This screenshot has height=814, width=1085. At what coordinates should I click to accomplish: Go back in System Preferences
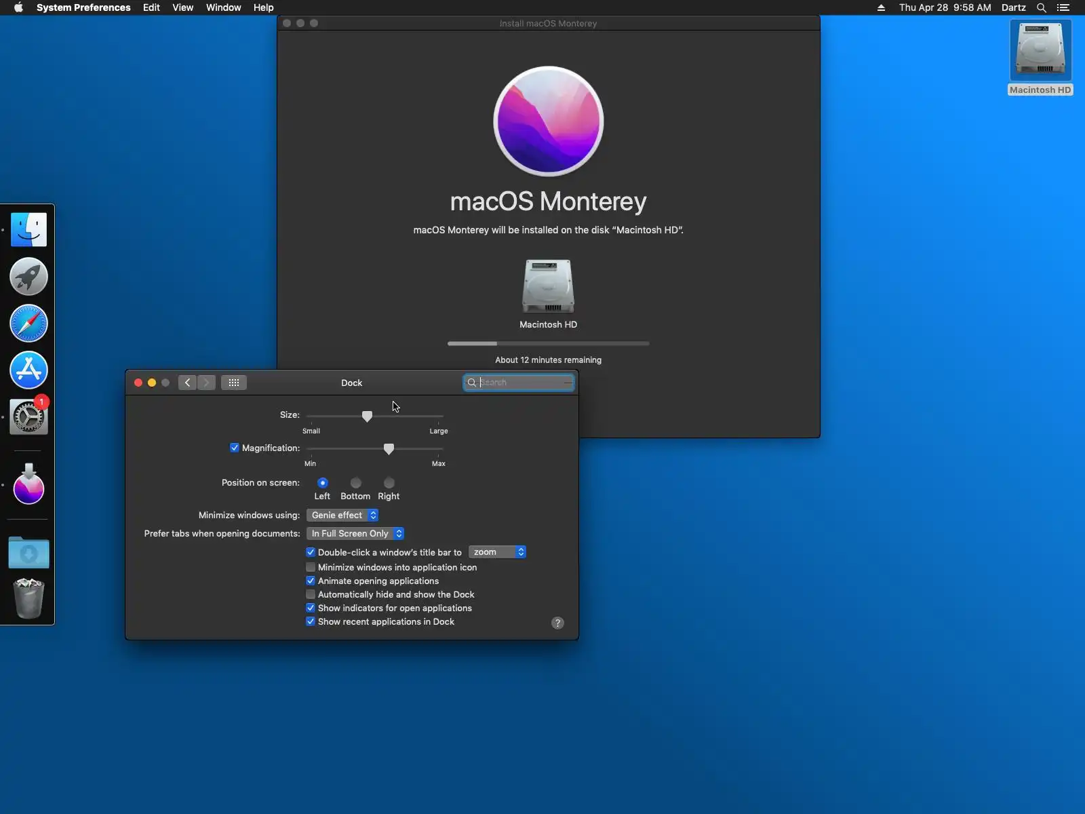[x=188, y=383]
